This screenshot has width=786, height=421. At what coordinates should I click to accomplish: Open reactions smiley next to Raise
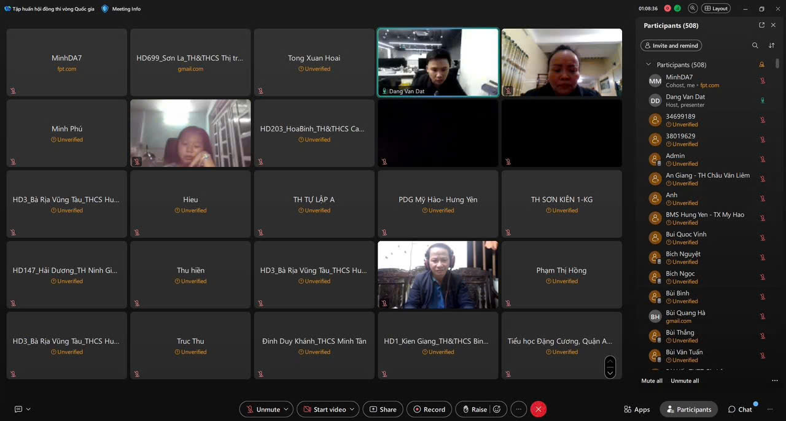coord(497,409)
